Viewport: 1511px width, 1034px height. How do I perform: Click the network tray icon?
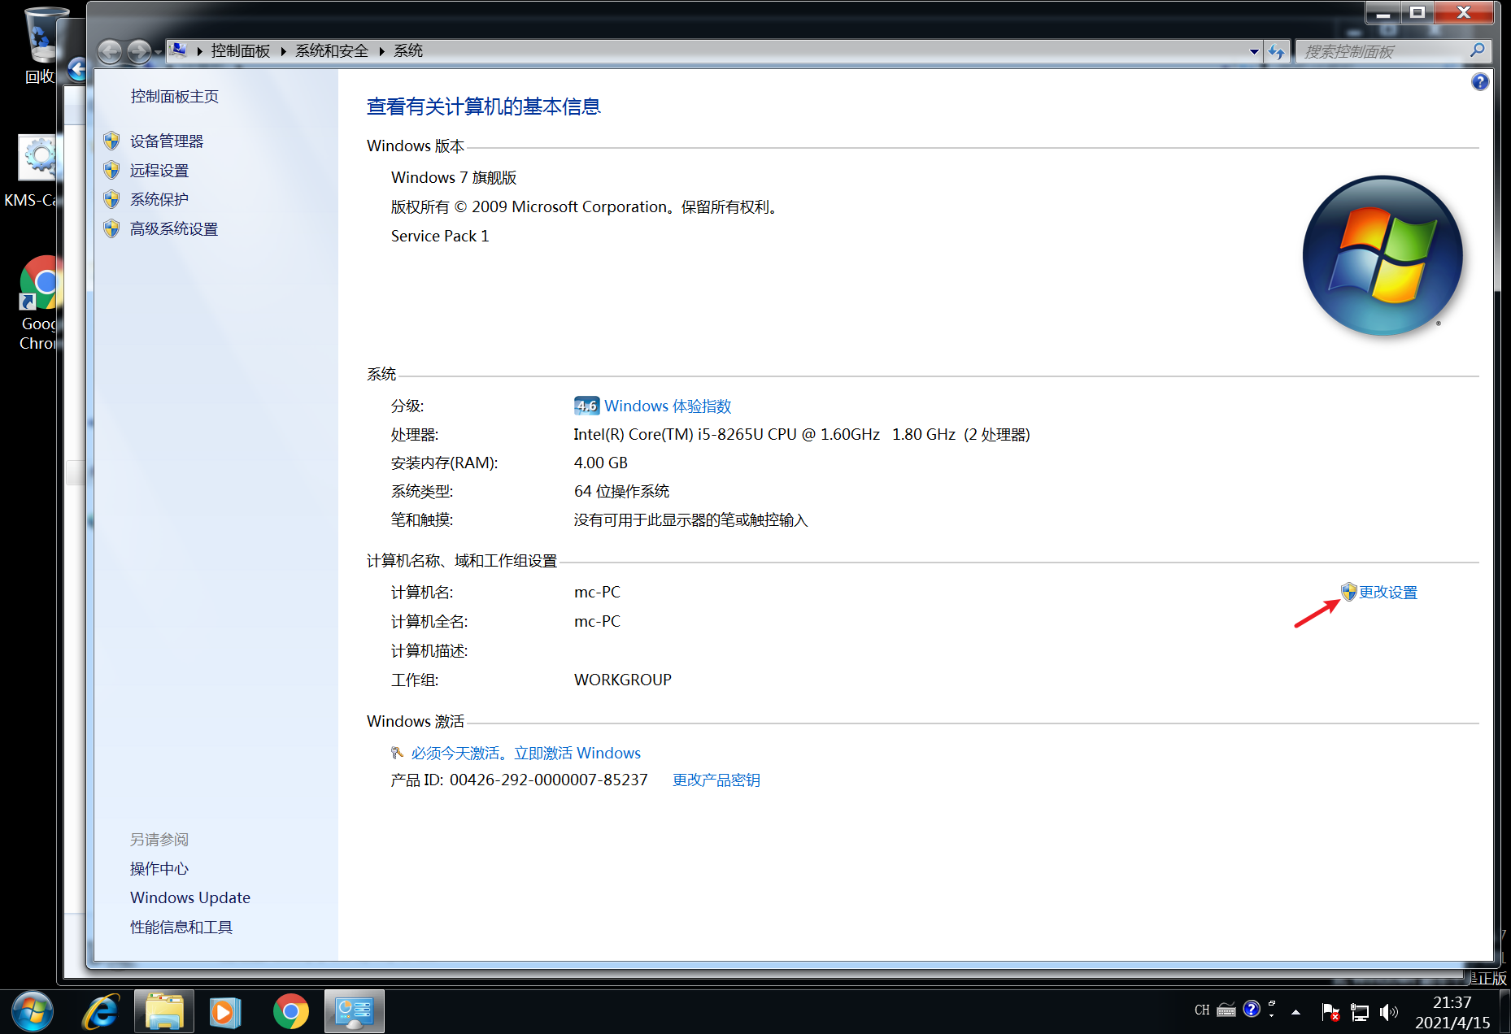pos(1360,1012)
